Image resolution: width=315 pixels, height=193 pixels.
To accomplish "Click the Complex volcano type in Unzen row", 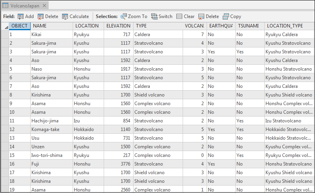I will click(158, 147).
